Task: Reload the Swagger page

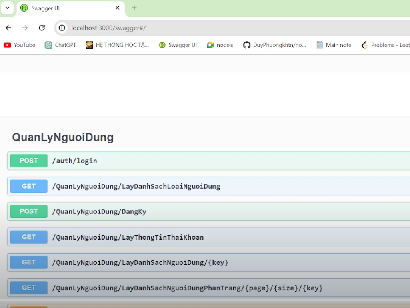Action: point(42,28)
